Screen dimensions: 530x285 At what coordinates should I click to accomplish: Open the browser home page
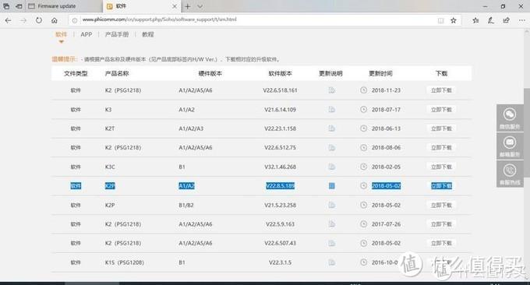point(54,20)
